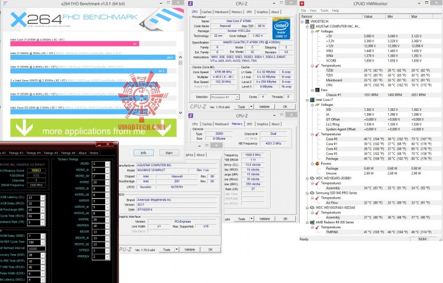Screen dimensions: 443x283
Task: Collapse the ASUSTeK COMPUTER INC node
Action: (x=307, y=26)
